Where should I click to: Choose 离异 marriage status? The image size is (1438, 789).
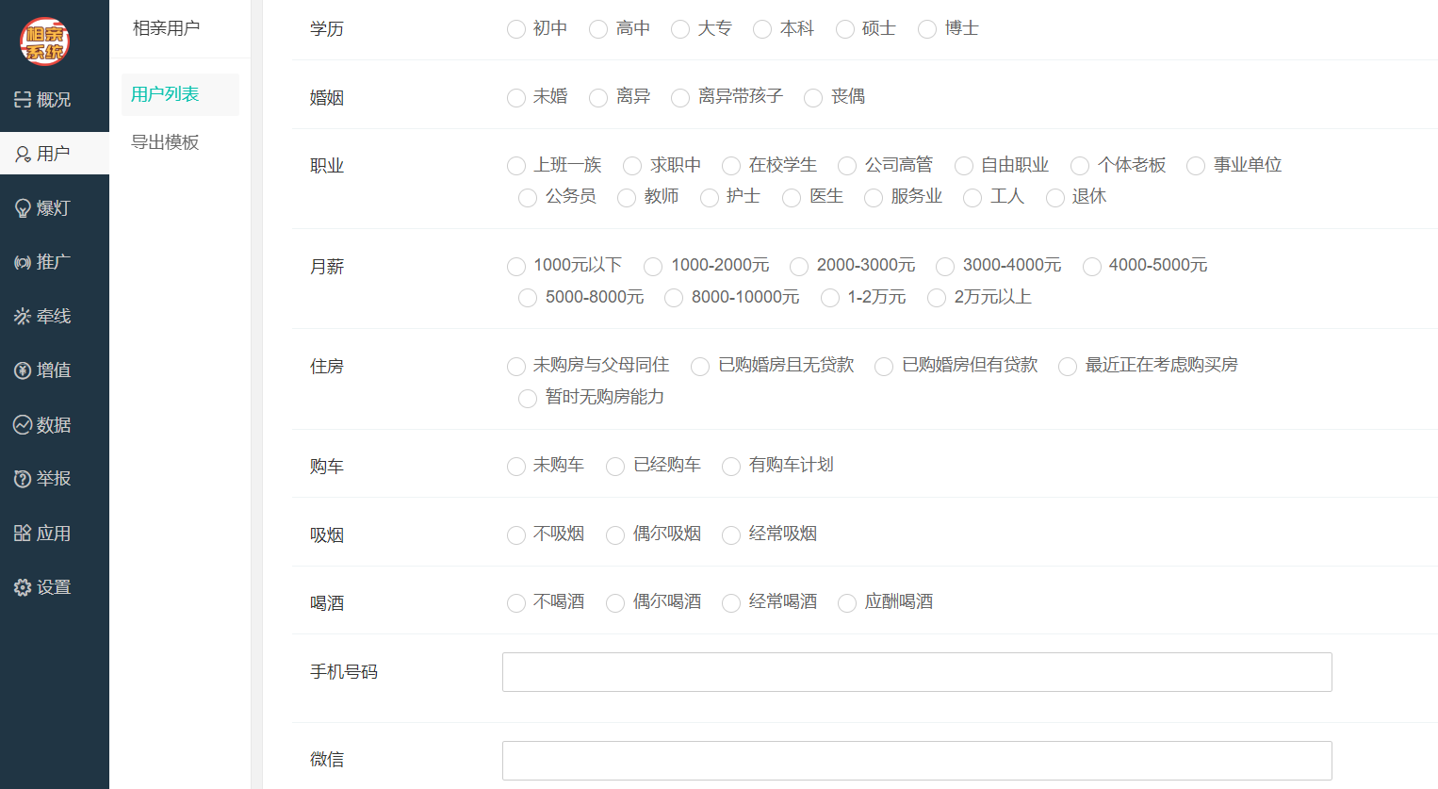click(x=598, y=97)
